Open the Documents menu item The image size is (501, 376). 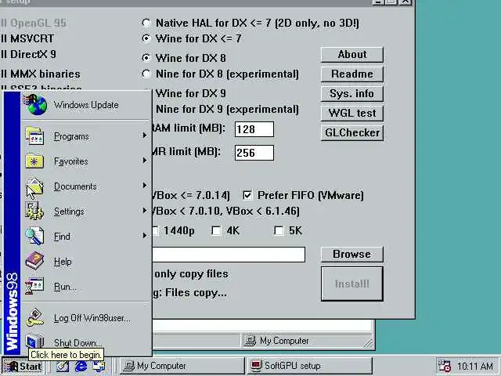[86, 186]
